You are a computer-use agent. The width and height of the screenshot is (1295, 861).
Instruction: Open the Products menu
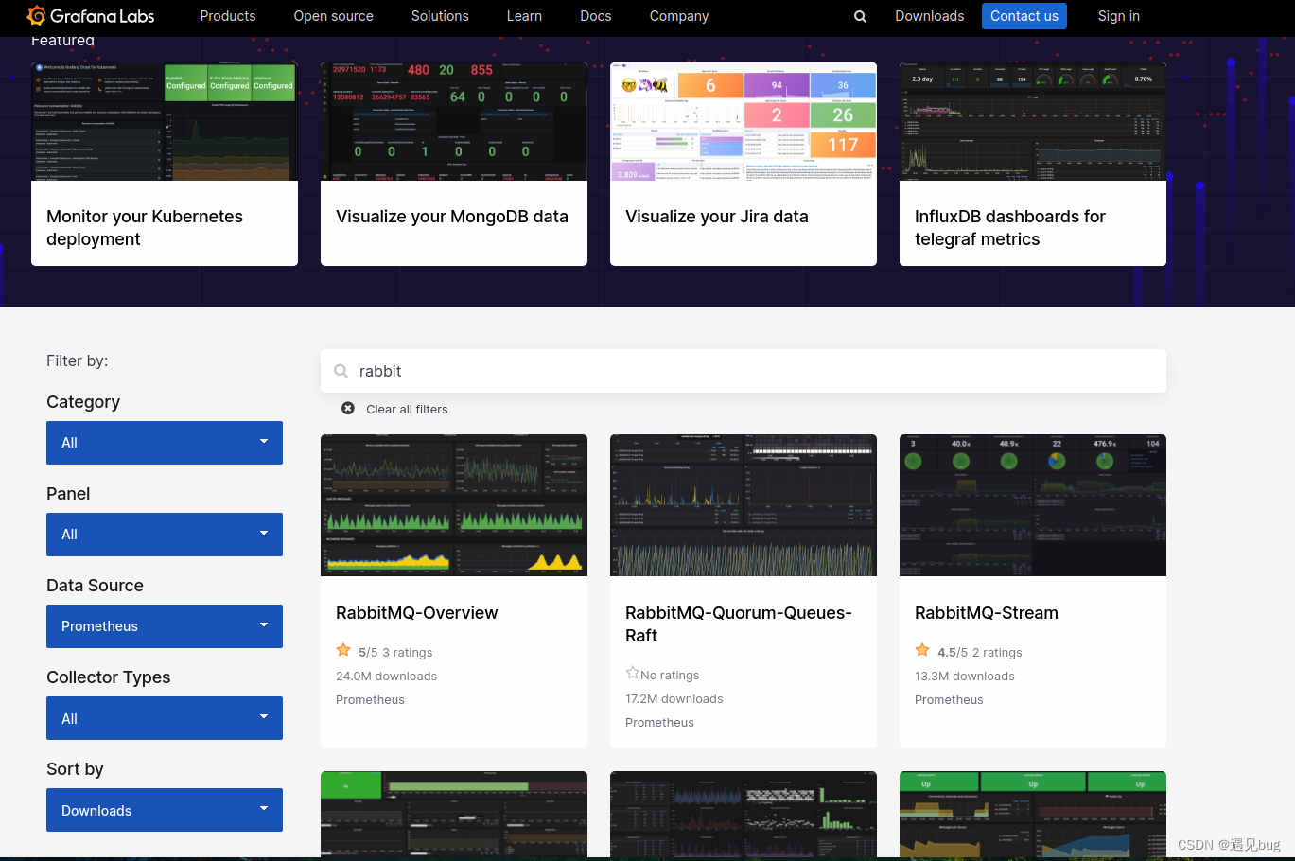(228, 16)
